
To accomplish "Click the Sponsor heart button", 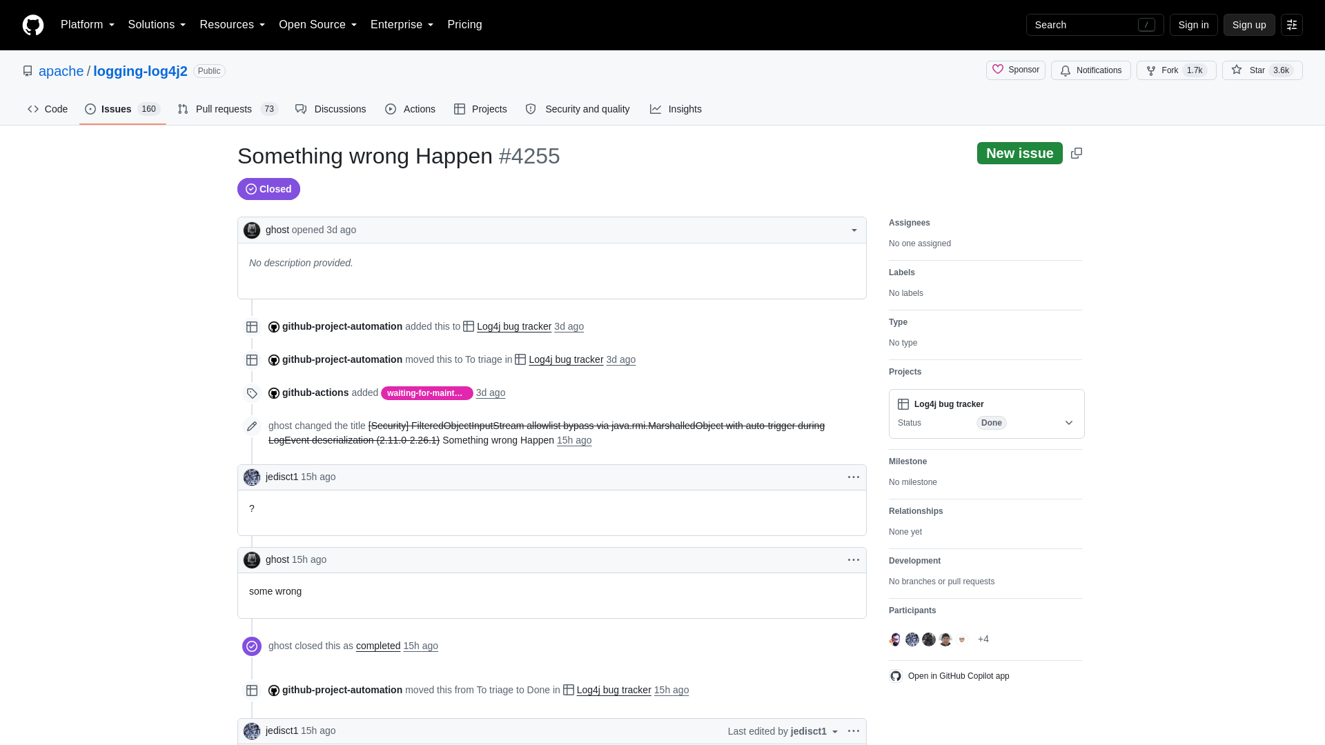I will coord(1016,70).
